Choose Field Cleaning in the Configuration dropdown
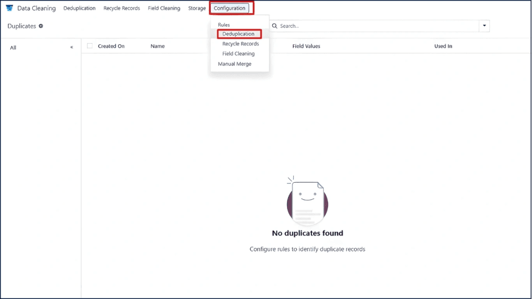The height and width of the screenshot is (299, 532). coord(238,54)
